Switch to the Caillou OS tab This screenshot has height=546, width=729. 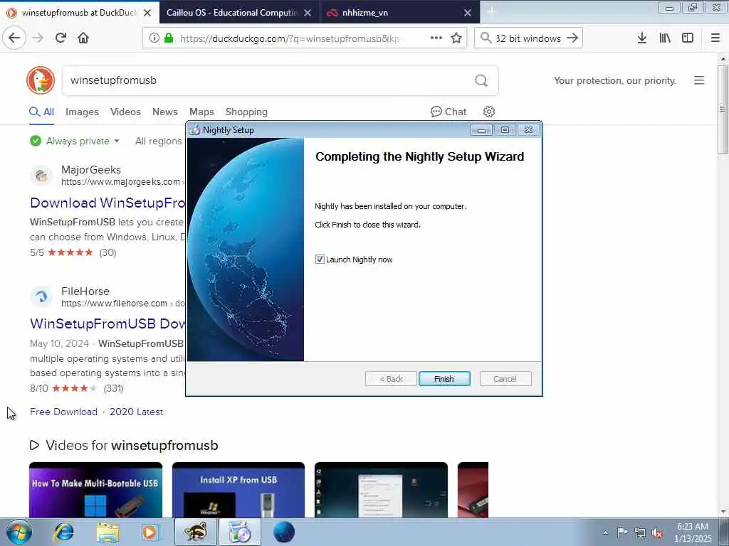[x=231, y=13]
